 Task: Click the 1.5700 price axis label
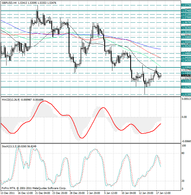186,18
